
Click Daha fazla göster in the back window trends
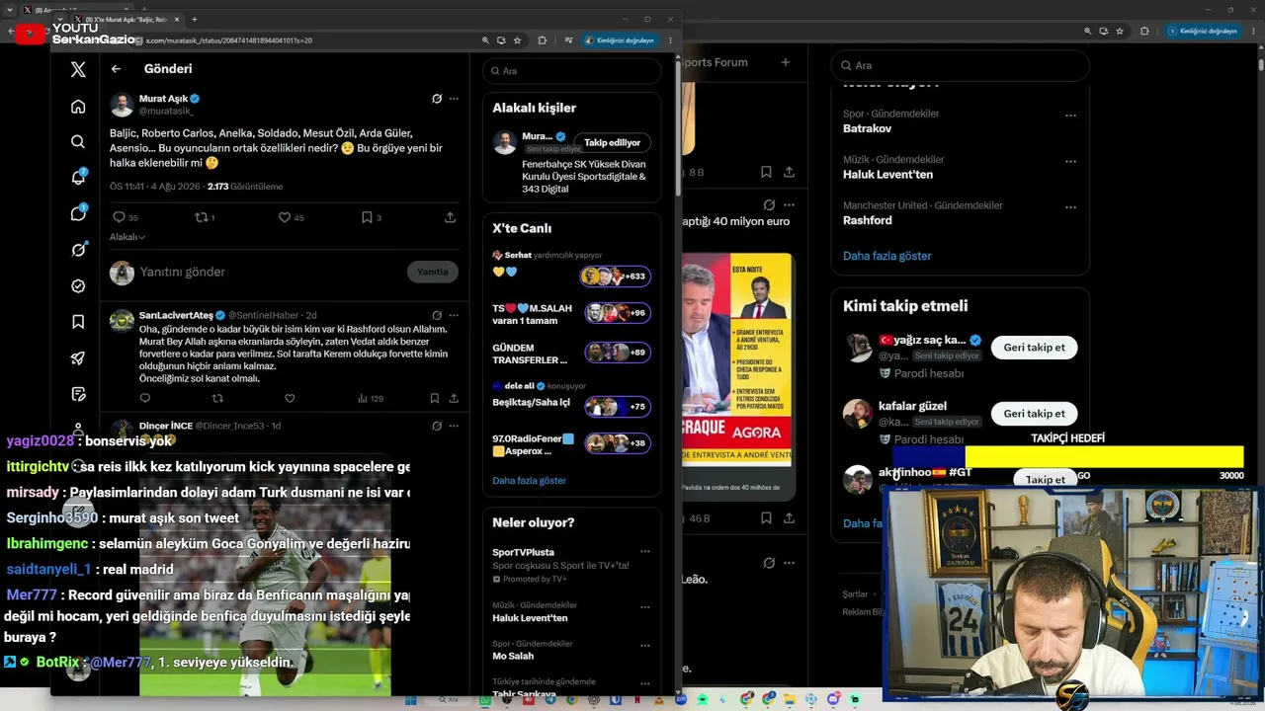coord(886,256)
